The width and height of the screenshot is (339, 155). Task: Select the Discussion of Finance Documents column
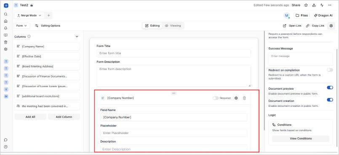[47, 76]
